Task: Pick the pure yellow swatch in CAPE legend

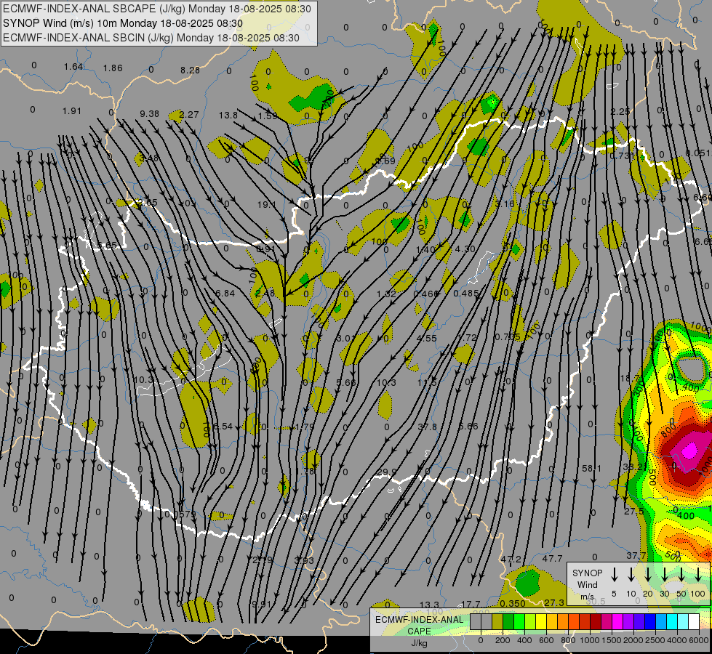Action: [x=541, y=622]
